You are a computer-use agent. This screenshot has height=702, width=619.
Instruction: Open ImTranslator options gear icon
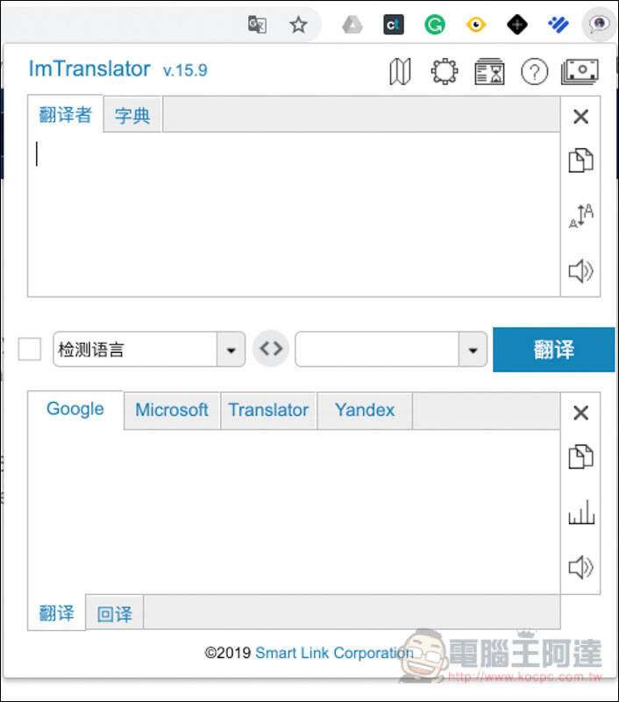(x=445, y=71)
